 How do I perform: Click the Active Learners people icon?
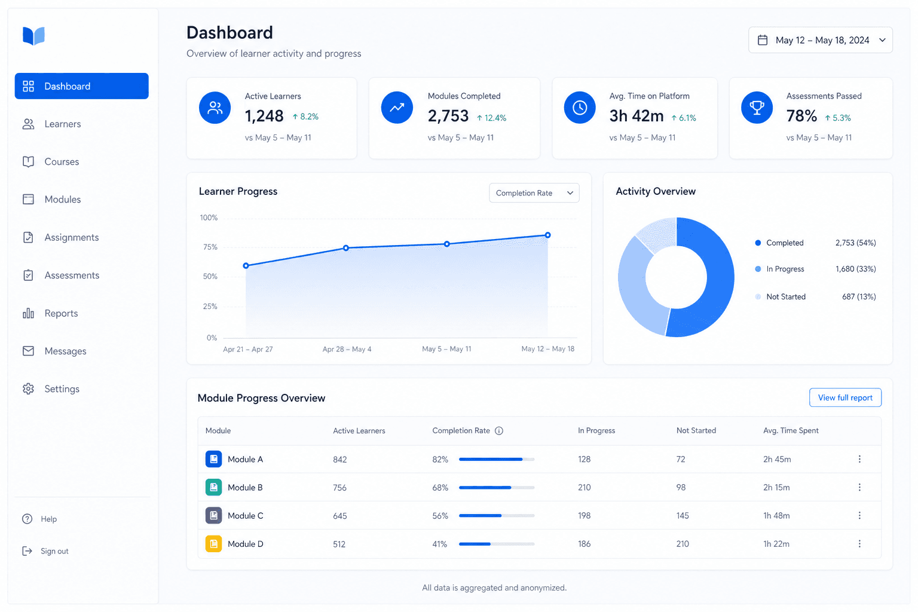pos(215,108)
